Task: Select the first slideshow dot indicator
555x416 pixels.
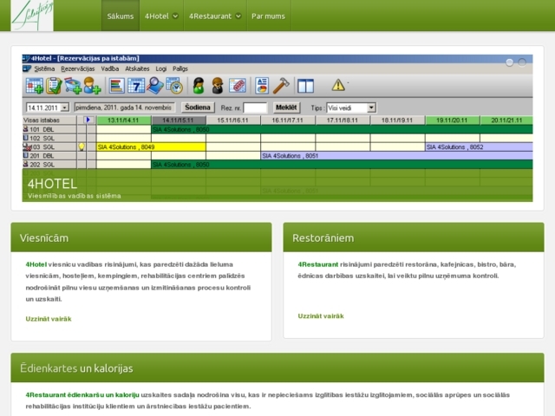Action: [509, 62]
